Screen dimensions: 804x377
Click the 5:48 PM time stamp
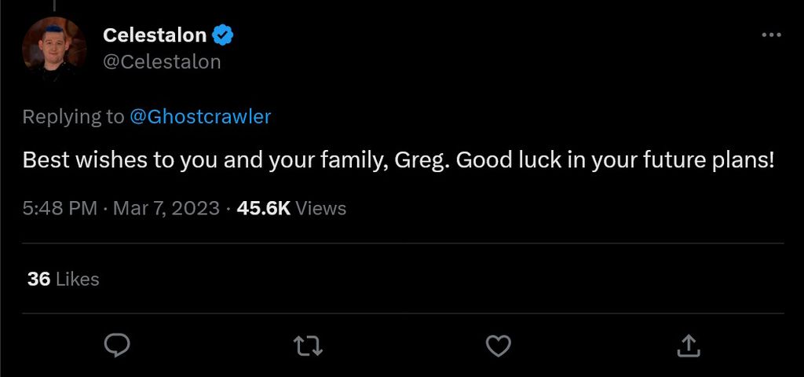coord(60,208)
